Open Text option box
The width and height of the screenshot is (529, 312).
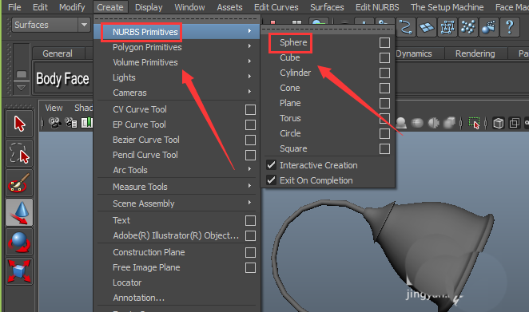click(250, 221)
